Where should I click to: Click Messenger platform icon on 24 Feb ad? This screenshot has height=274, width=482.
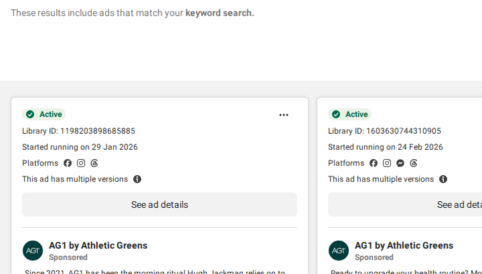pos(400,163)
